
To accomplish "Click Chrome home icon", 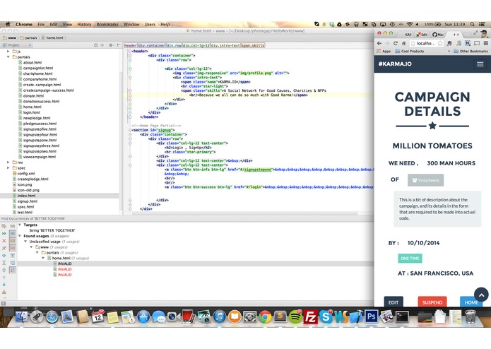I will tap(403, 43).
